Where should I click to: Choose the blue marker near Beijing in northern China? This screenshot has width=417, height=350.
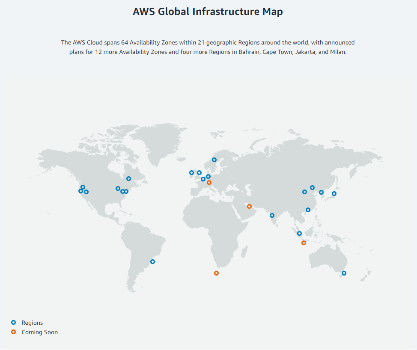pos(312,188)
